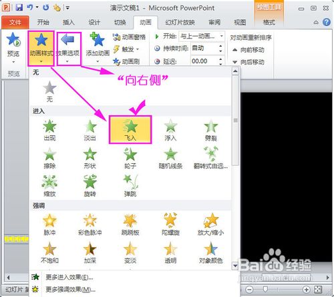The image size is (334, 297).
Task: Switch to the 设计 ribbon tab
Action: [94, 22]
